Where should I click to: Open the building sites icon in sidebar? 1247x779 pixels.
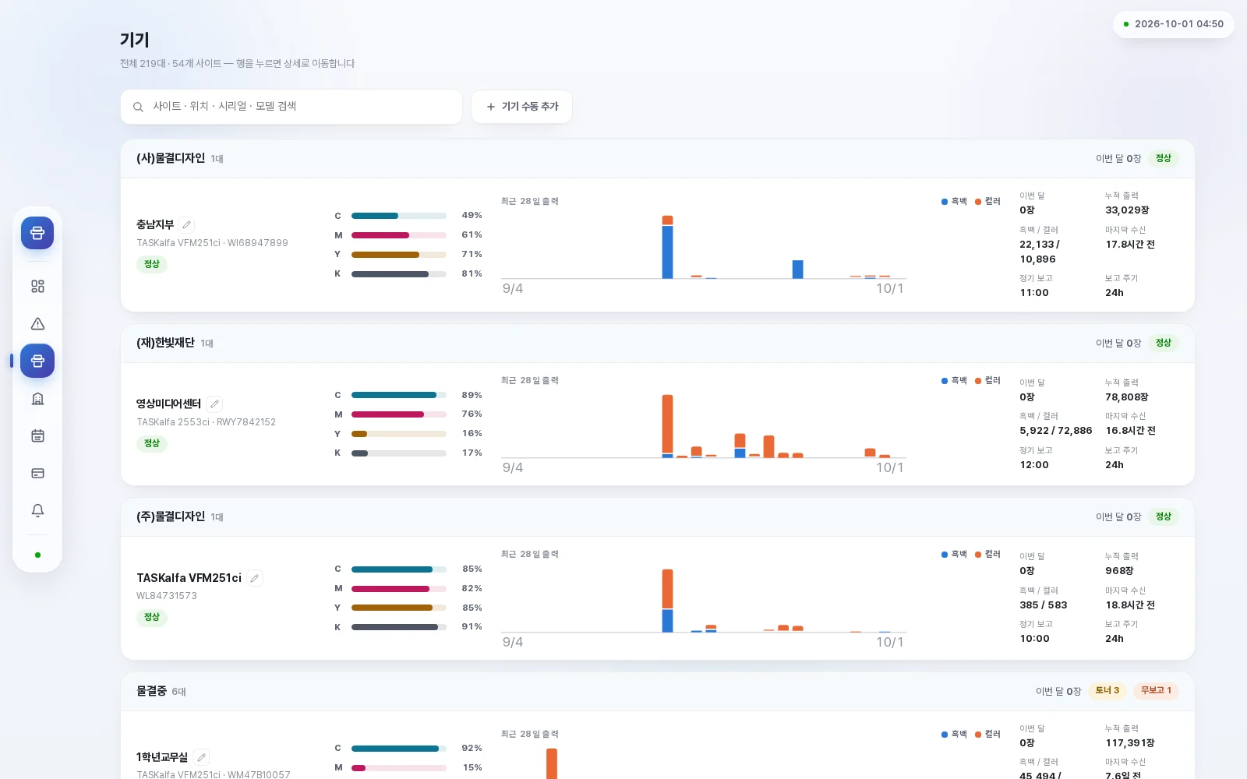pos(37,399)
